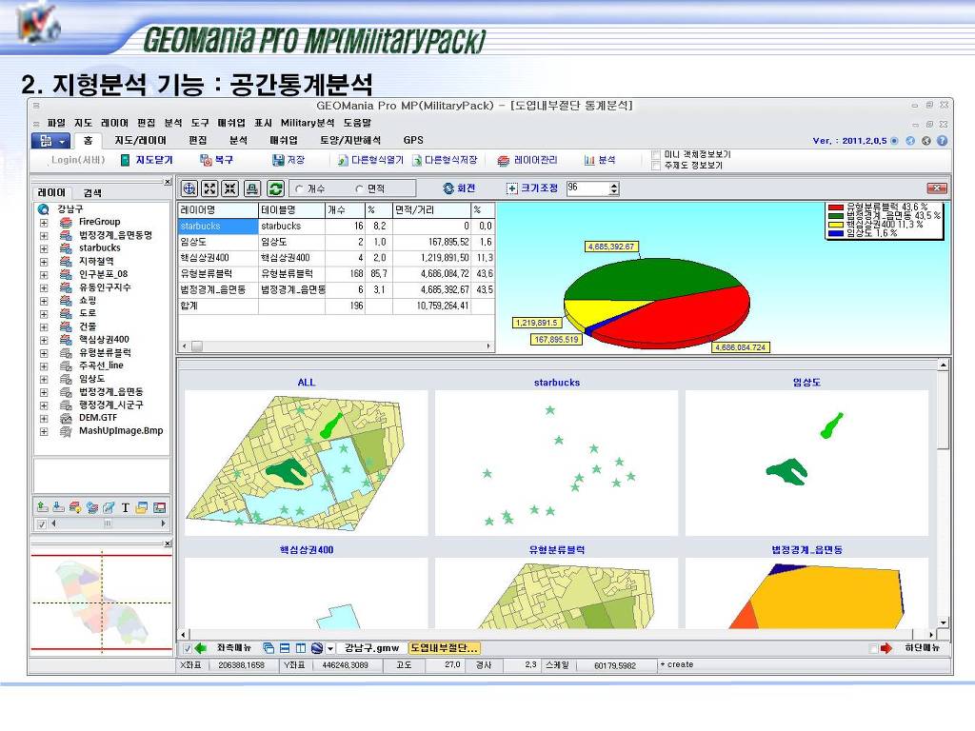The image size is (975, 731).
Task: Click the 저장 (save) toolbar icon
Action: [278, 161]
